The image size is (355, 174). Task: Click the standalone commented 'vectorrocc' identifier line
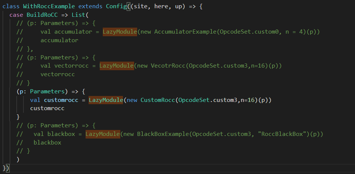(x=58, y=74)
